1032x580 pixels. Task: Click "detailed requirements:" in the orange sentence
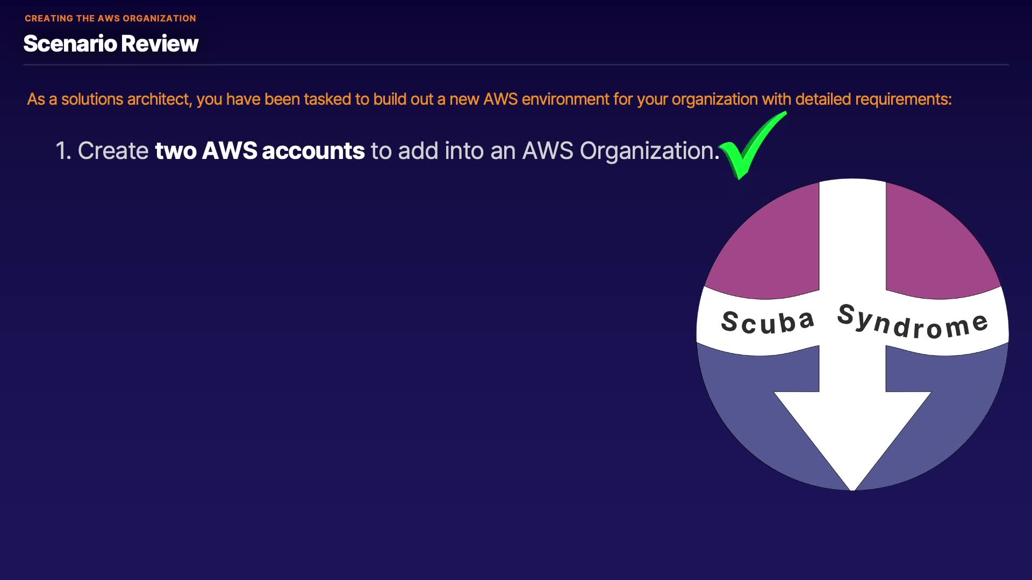coord(873,99)
